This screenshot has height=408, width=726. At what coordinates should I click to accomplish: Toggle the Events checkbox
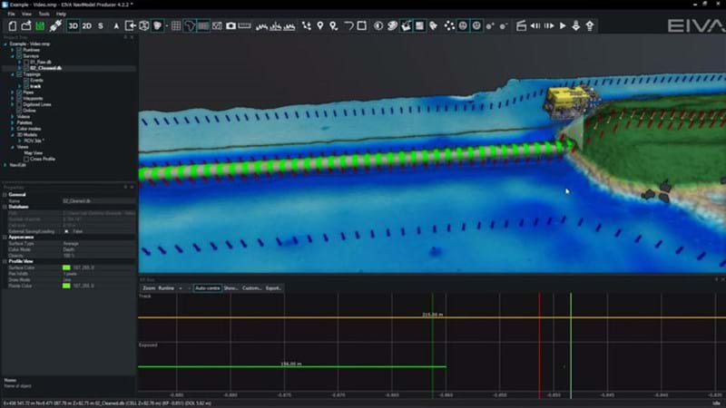[x=26, y=81]
